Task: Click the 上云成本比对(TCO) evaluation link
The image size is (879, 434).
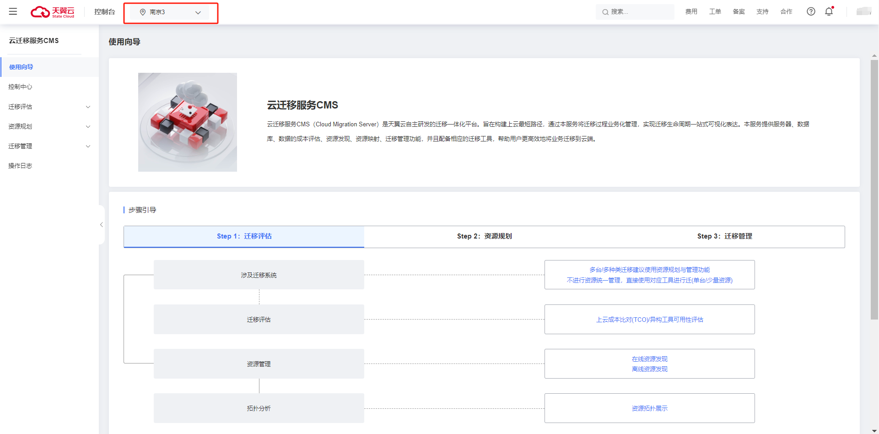Action: coord(649,320)
